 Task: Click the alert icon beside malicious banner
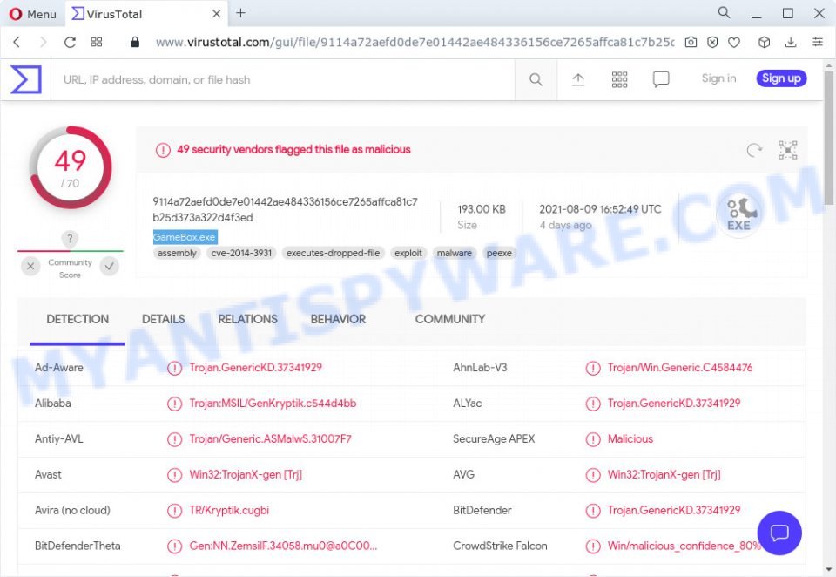point(163,150)
